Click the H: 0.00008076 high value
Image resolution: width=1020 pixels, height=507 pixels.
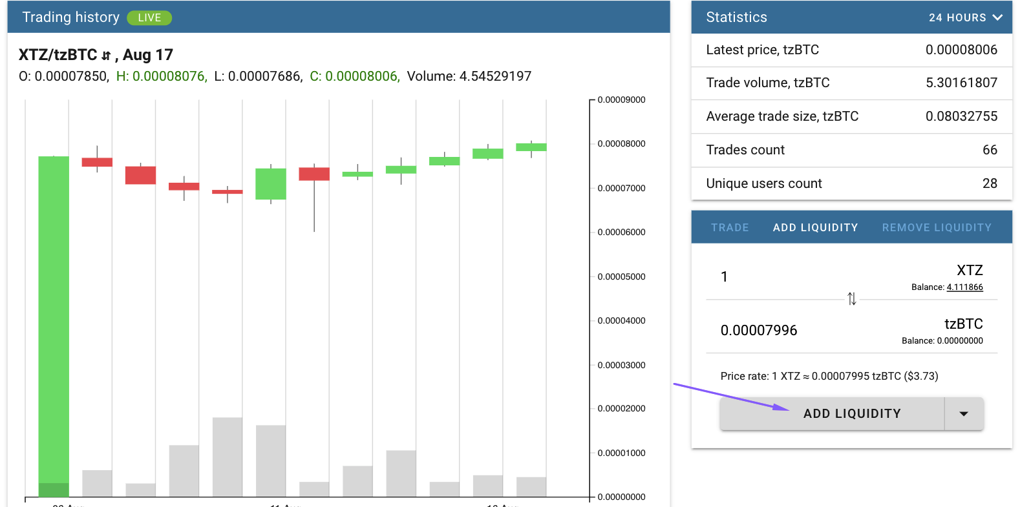click(162, 76)
